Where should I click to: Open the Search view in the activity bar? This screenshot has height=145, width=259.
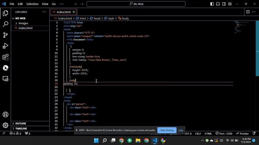5,24
